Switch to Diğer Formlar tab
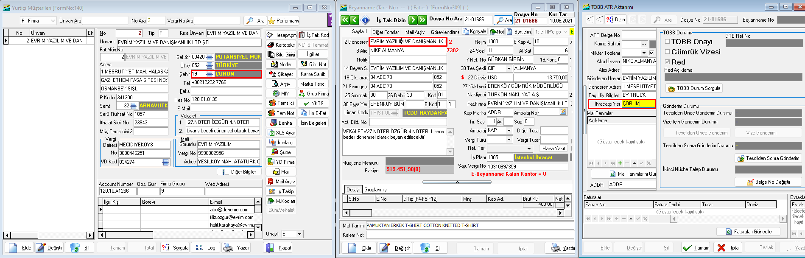 pyautogui.click(x=386, y=32)
